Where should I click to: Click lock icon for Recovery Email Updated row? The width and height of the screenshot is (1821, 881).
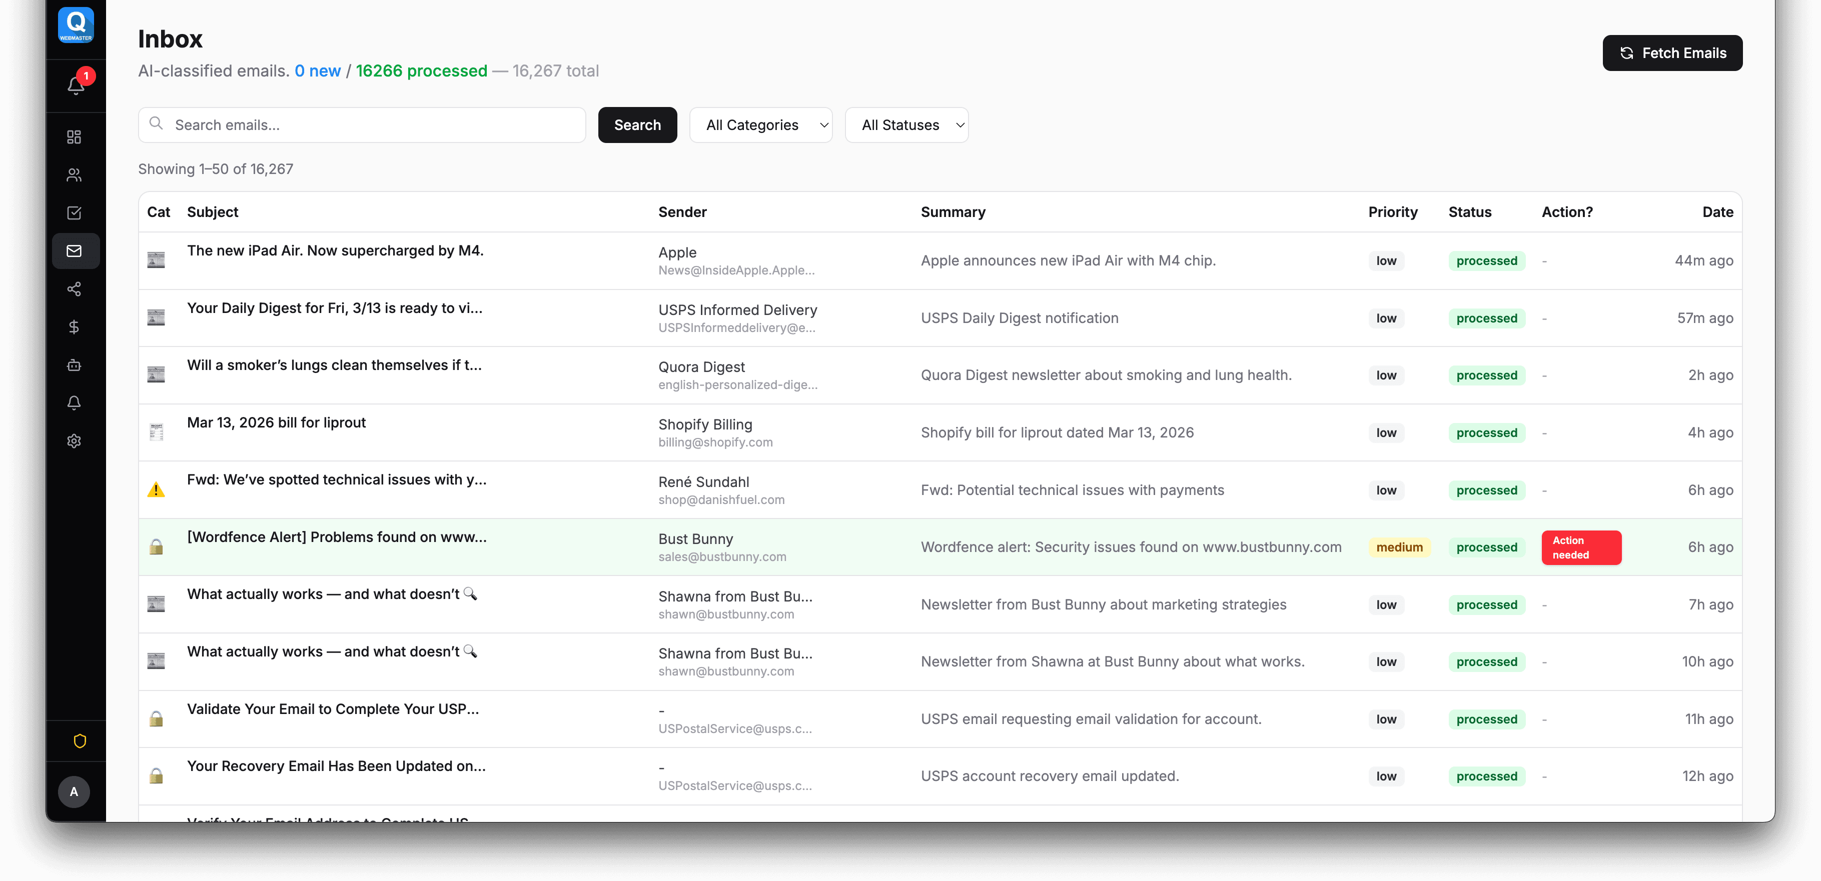[156, 775]
